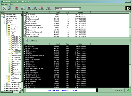Select the Flash memory toolbar icon
Viewport: 132px width, 96px height.
(x=4, y=8)
